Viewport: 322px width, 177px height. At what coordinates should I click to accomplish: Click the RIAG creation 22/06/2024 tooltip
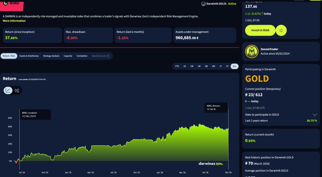(35, 114)
